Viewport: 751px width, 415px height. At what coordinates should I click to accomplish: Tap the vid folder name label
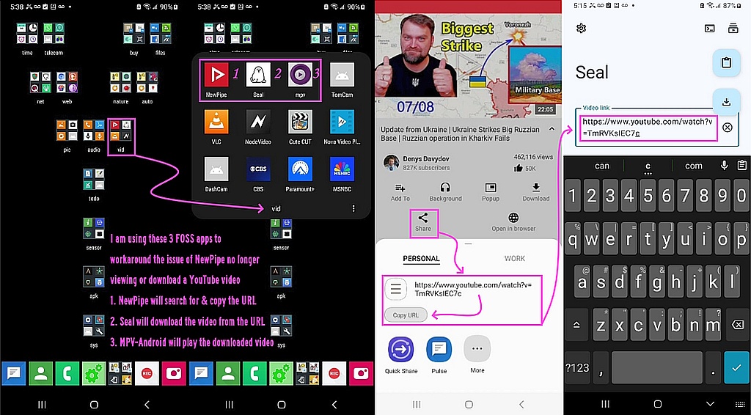(276, 209)
